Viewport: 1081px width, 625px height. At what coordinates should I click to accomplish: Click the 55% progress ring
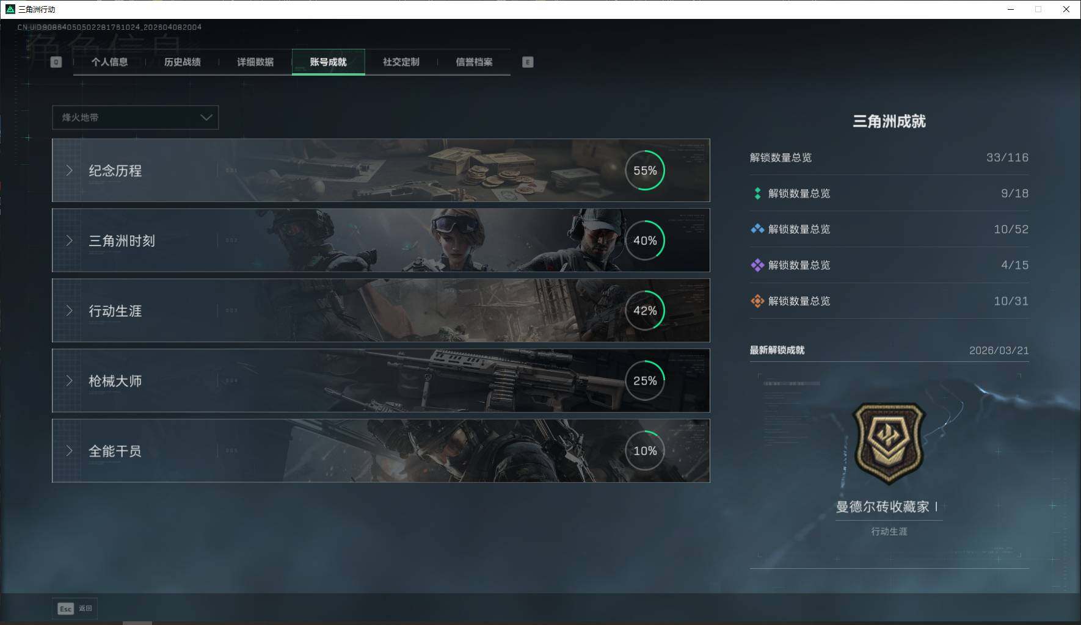(x=645, y=170)
